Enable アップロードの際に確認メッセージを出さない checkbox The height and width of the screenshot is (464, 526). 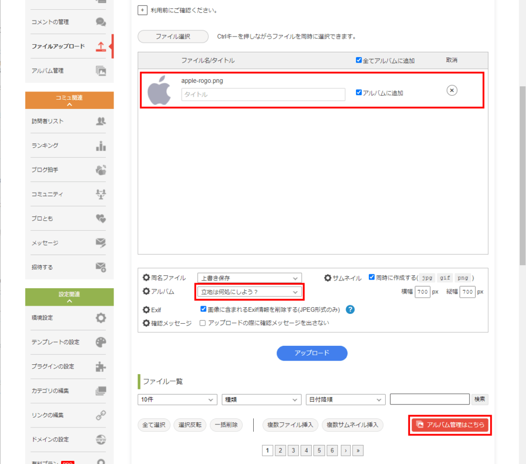point(202,323)
